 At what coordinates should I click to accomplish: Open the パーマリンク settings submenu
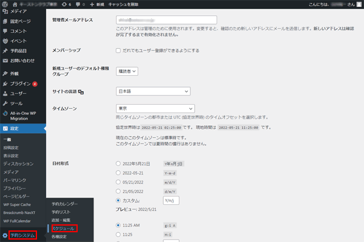point(15,181)
